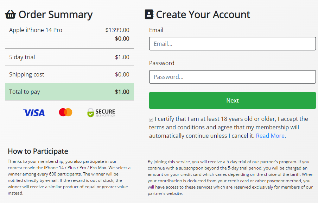Click the 5 day trial row

coord(69,57)
